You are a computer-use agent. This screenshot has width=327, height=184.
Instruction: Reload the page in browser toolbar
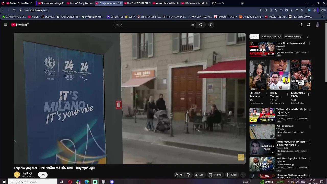coord(14,10)
